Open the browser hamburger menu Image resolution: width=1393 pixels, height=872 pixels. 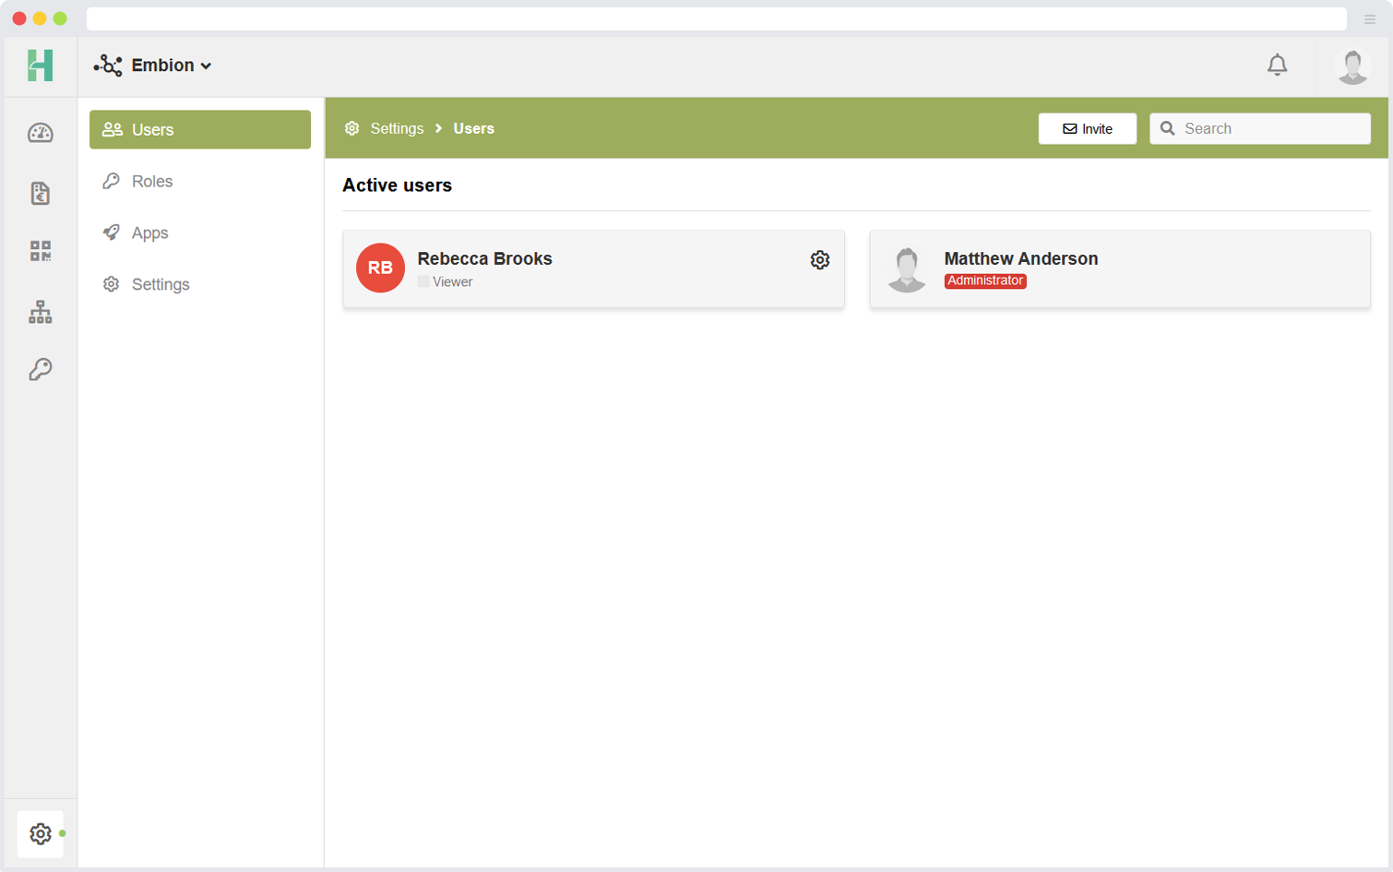click(x=1369, y=19)
